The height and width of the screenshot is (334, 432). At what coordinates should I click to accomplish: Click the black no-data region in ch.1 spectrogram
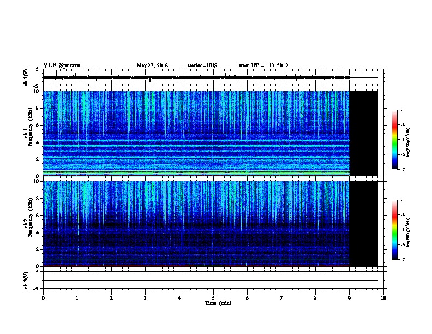click(363, 133)
